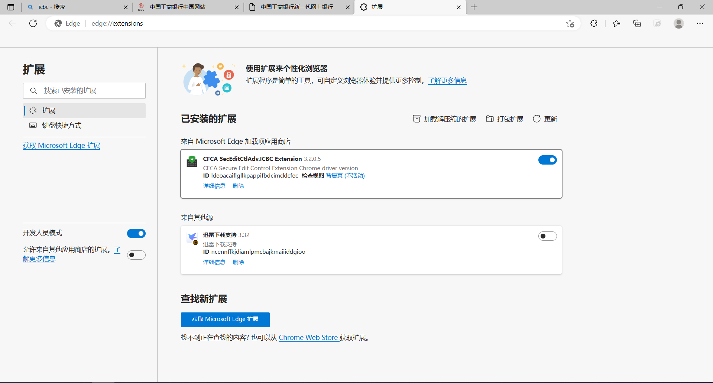713x383 pixels.
Task: Switch to the 'icbc - 搜索' tab
Action: [77, 7]
